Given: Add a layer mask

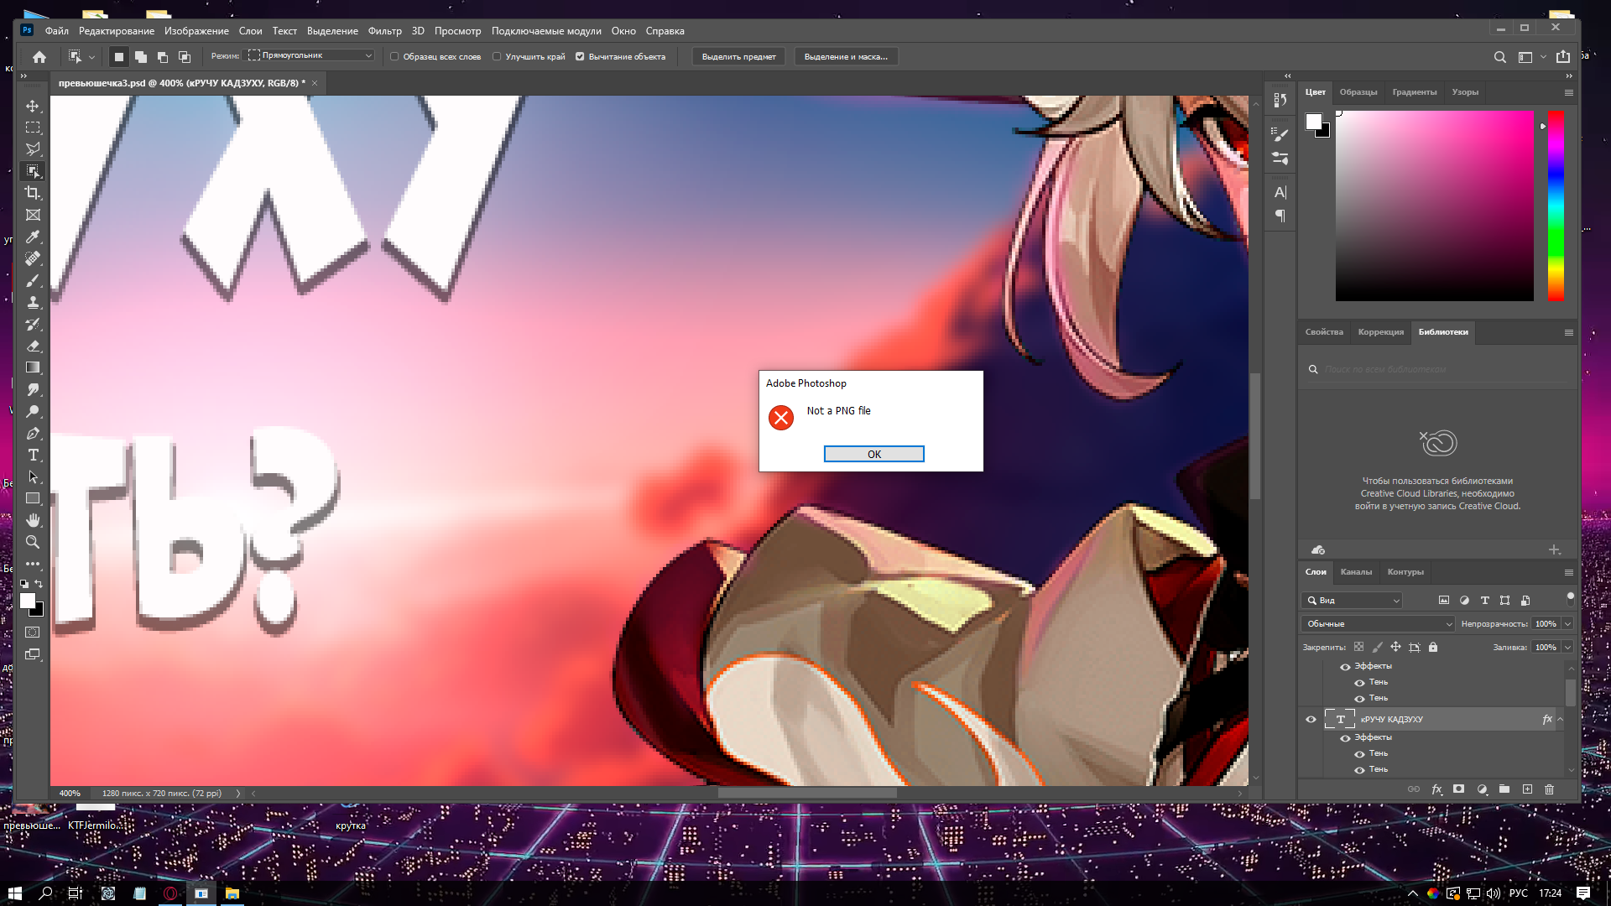Looking at the screenshot, I should click(1459, 789).
